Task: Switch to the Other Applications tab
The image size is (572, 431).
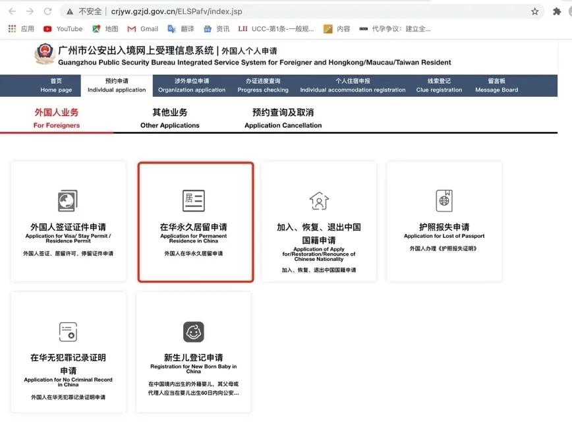Action: pyautogui.click(x=169, y=118)
